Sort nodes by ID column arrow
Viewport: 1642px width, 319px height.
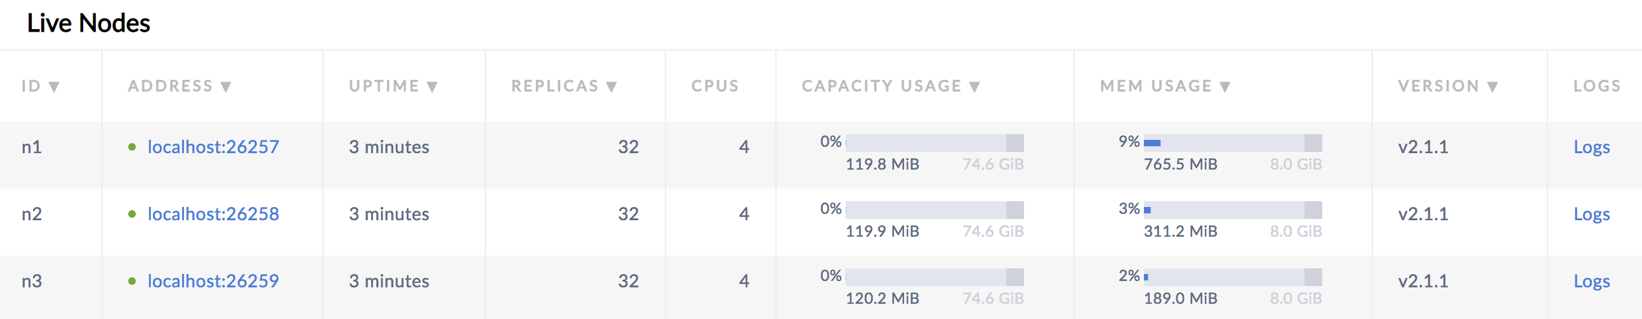[54, 87]
